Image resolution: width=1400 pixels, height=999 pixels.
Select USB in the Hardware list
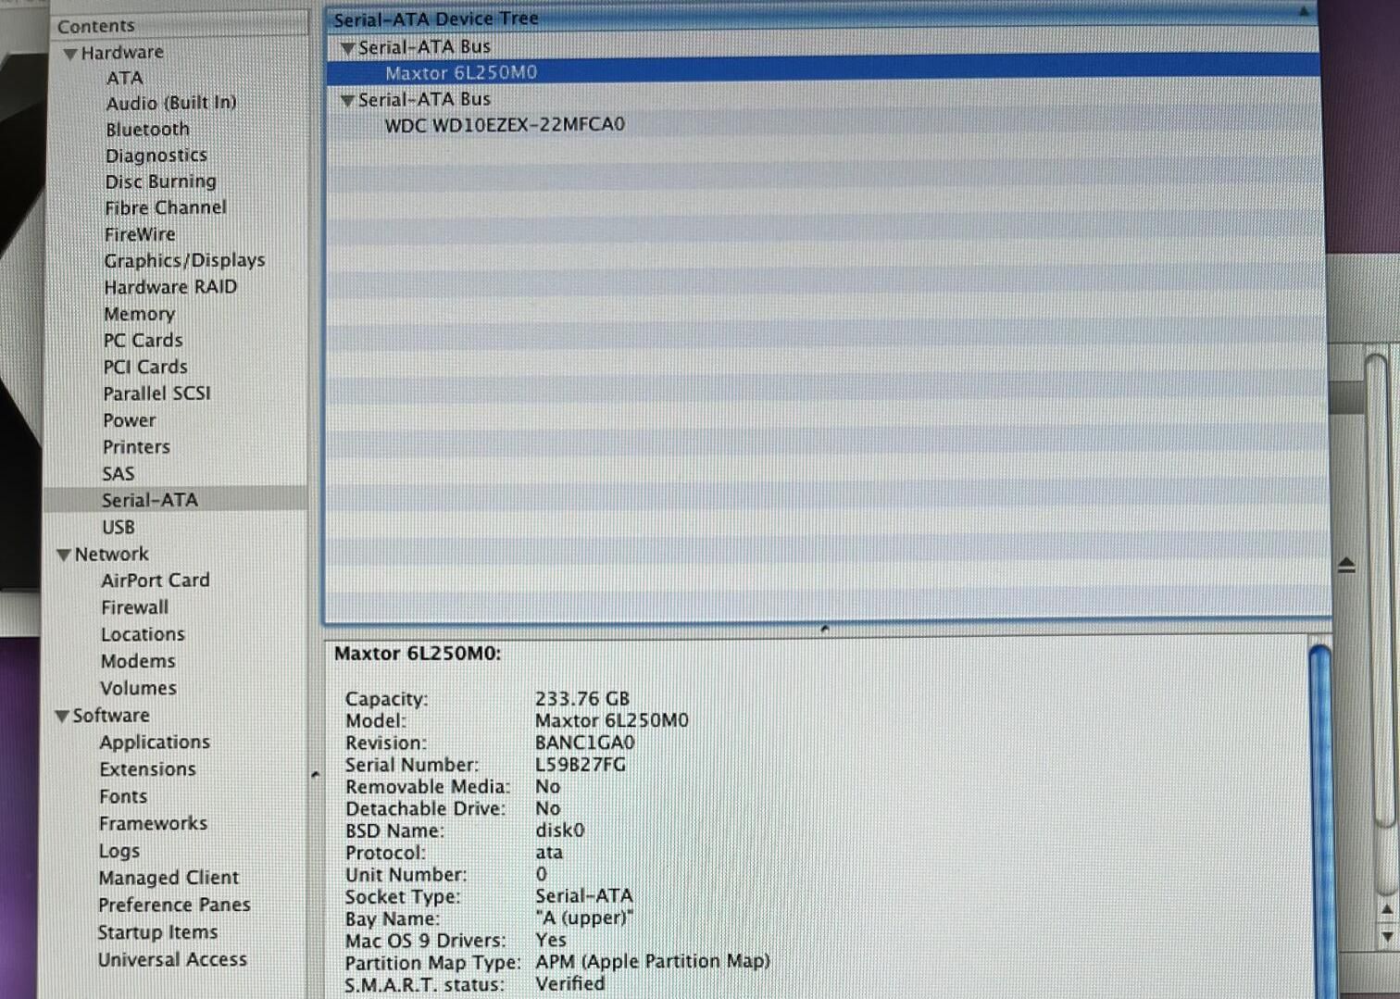[x=119, y=528]
